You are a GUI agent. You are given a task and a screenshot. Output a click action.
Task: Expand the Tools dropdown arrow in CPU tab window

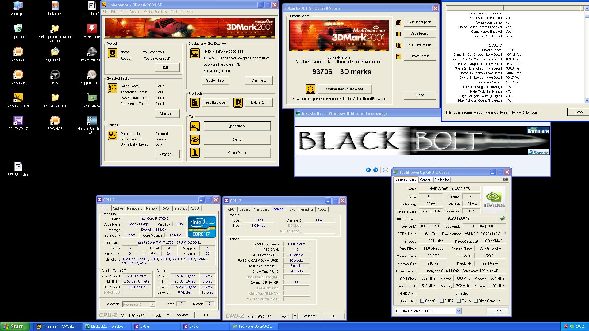[x=168, y=315]
